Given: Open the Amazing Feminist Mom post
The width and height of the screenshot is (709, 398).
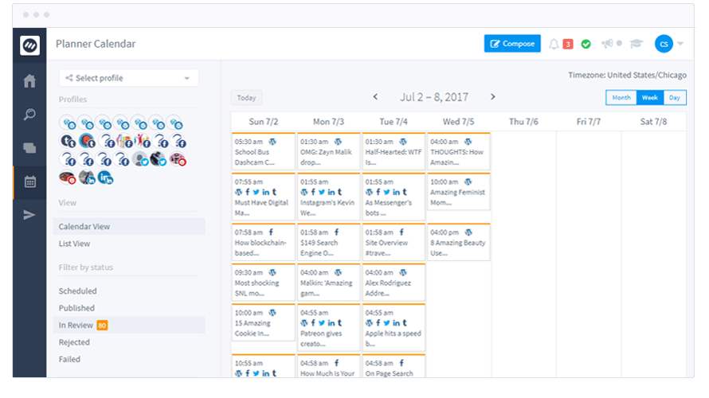Looking at the screenshot, I should [x=459, y=192].
